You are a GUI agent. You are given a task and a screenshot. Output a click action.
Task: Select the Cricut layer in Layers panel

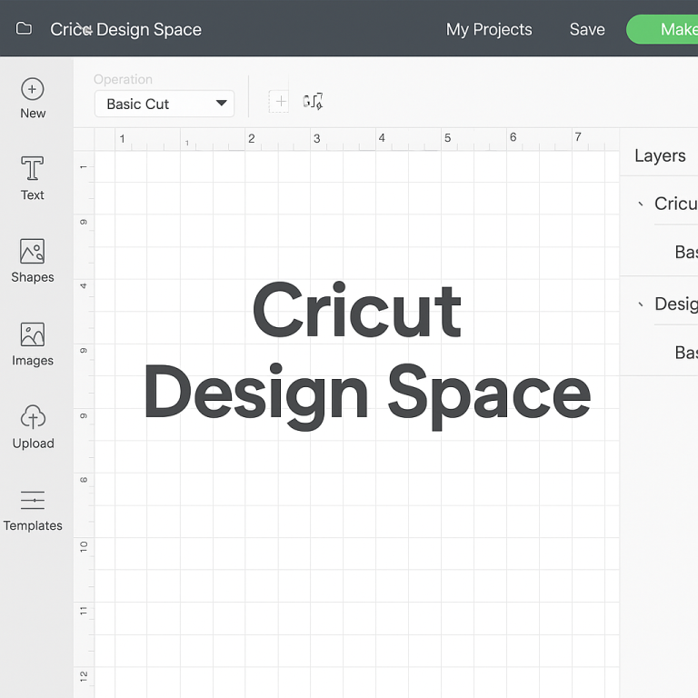(x=676, y=204)
